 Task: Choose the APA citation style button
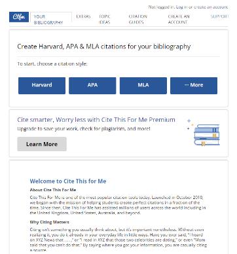point(92,86)
